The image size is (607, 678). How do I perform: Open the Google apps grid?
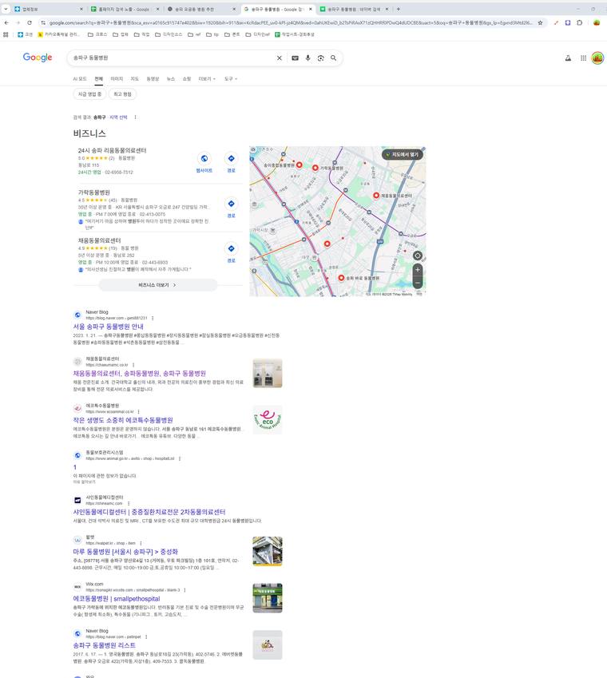coord(583,58)
